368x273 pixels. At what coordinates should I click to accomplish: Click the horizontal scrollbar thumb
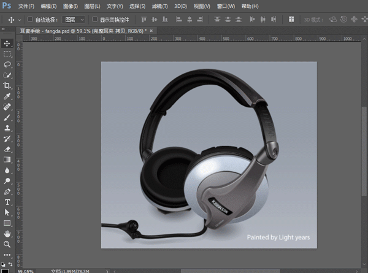(x=230, y=271)
